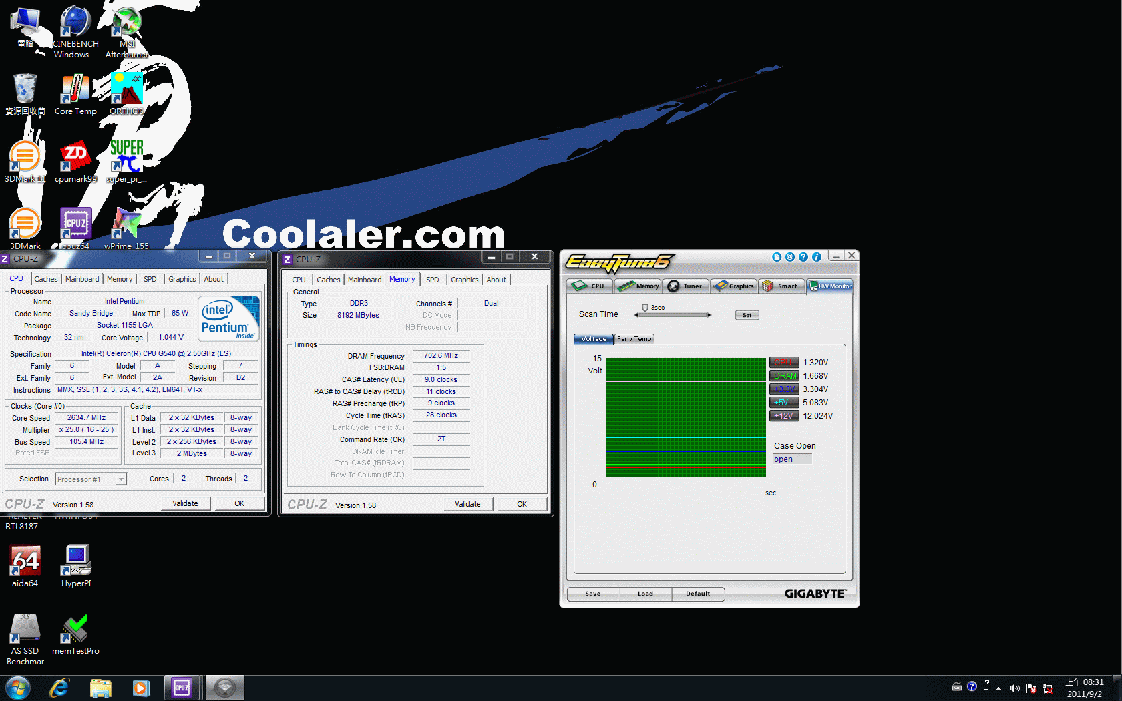This screenshot has width=1122, height=701.
Task: Click the network status tray icon
Action: coord(1047,688)
